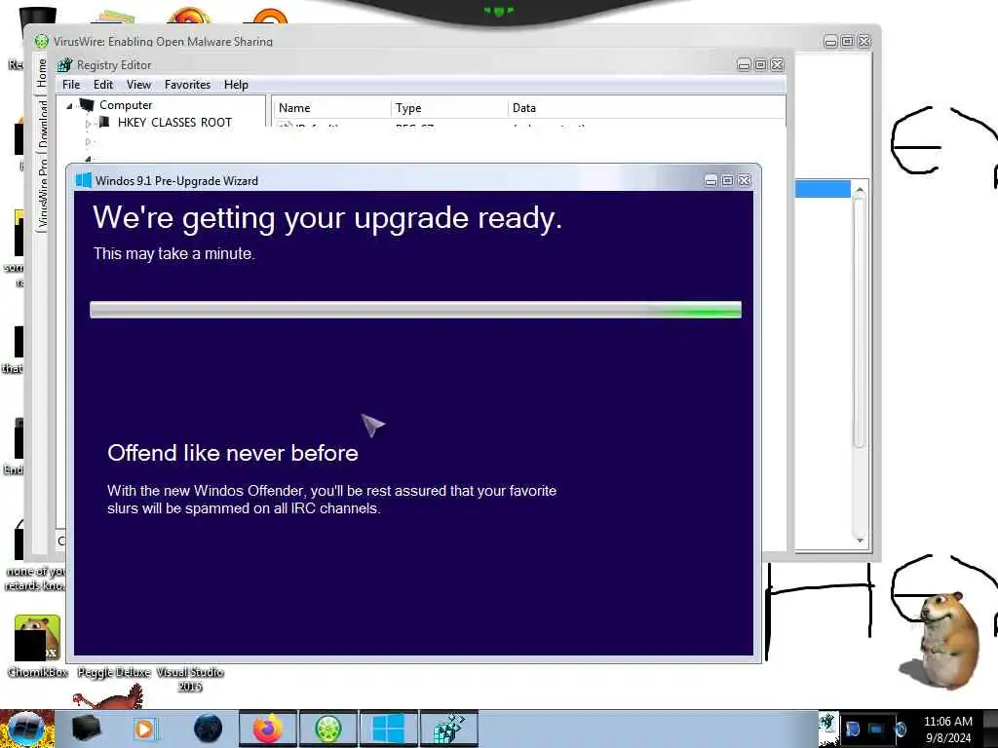Open the registry cubes tray icon

pyautogui.click(x=826, y=722)
